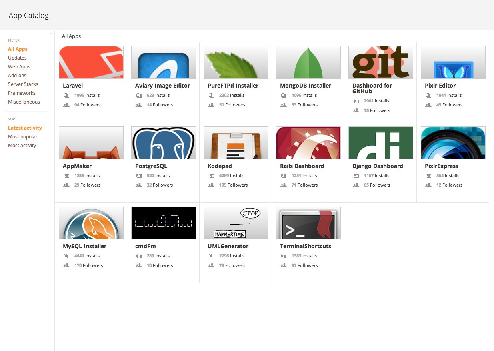
Task: Click the followers icon under Pixlr Editor
Action: click(428, 105)
